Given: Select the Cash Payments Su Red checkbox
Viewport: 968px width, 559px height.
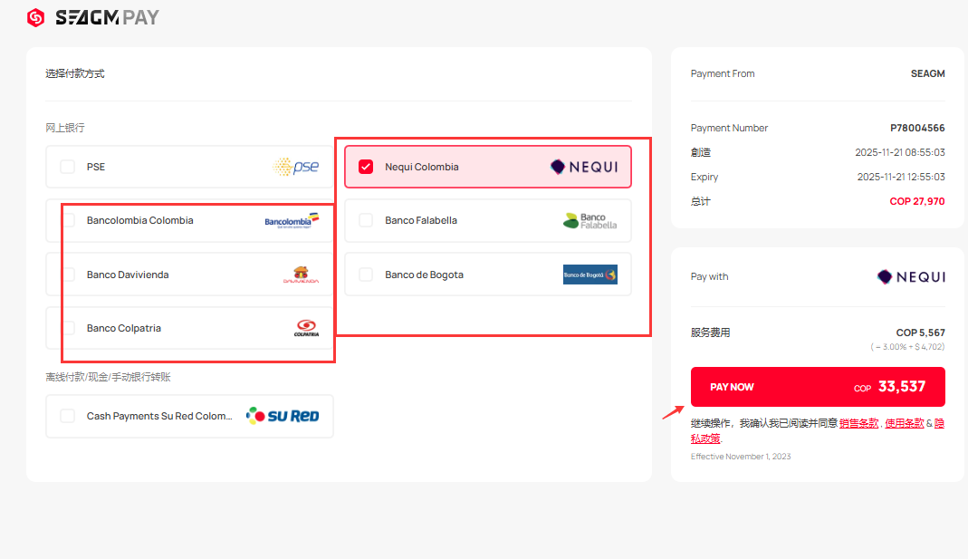Looking at the screenshot, I should pyautogui.click(x=68, y=416).
